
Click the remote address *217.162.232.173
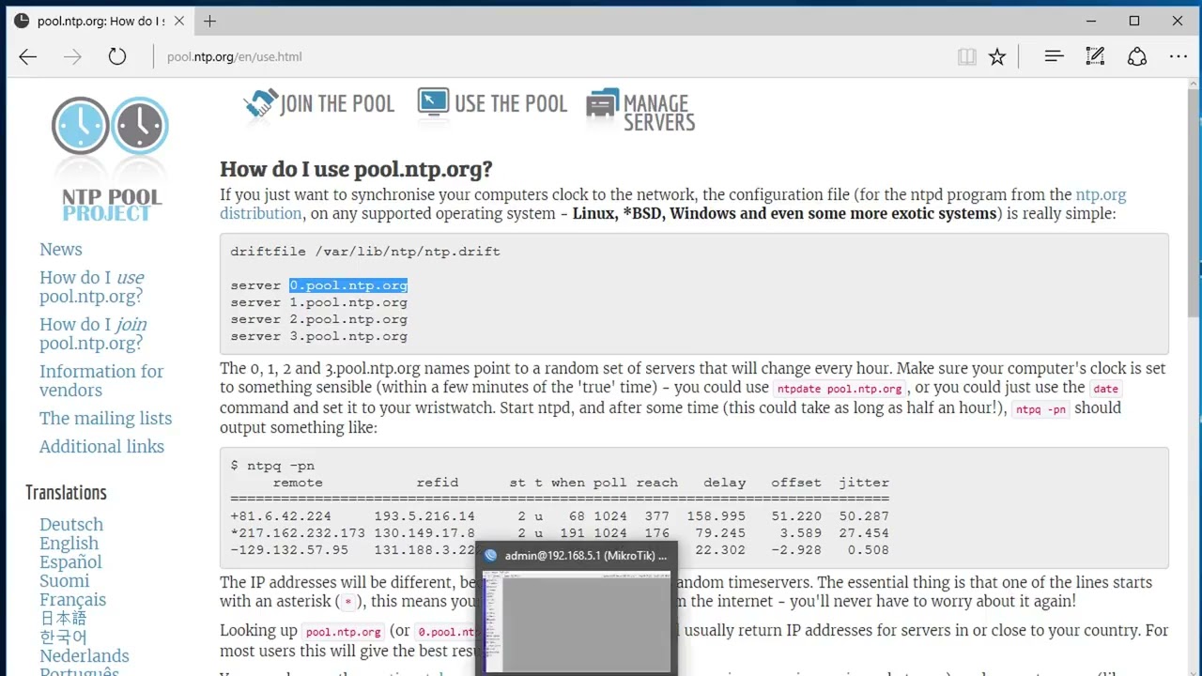click(298, 533)
